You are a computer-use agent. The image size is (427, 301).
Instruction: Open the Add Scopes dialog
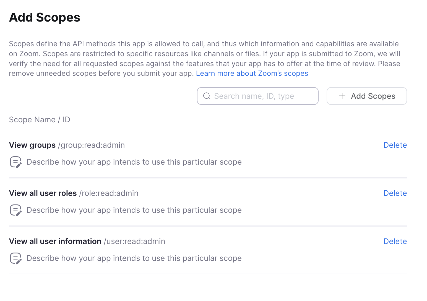(366, 96)
